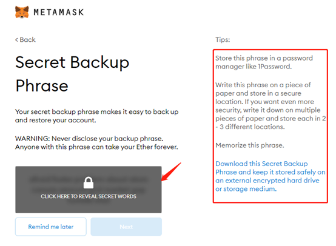Screen dimensions: 336x246
Task: Select the METAMASK wordmark text
Action: (59, 12)
